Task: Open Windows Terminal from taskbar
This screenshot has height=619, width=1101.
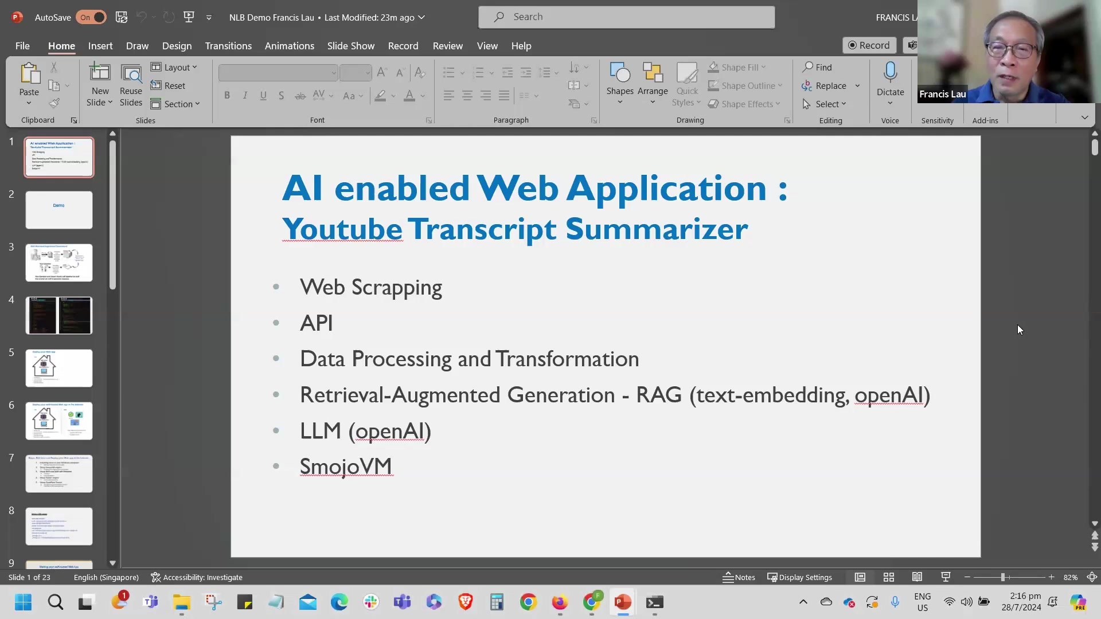Action: [655, 602]
